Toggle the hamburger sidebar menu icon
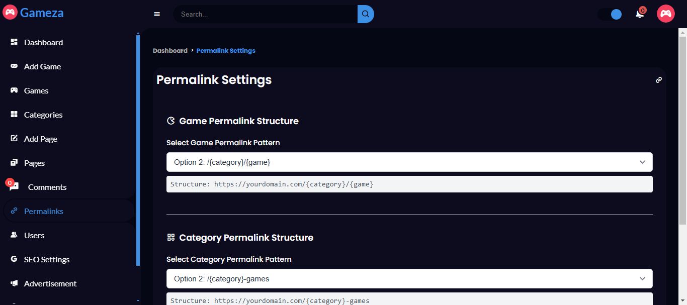Viewport: 687px width, 305px height. coord(157,14)
